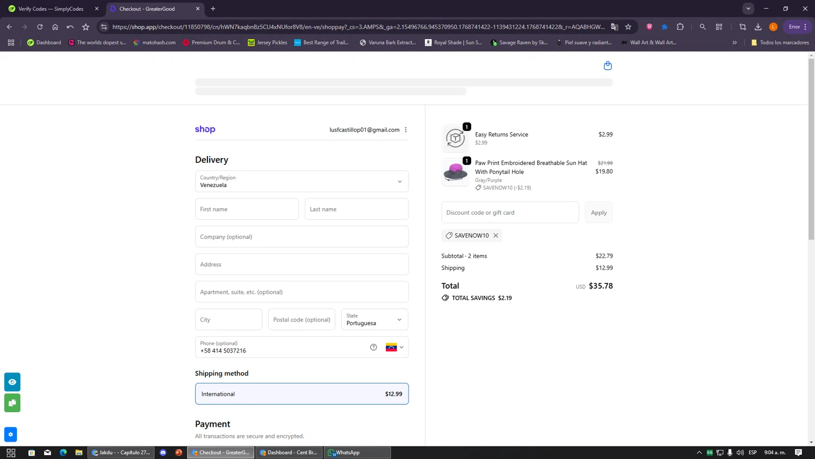
Task: Open the Discord taskbar icon
Action: [x=163, y=452]
